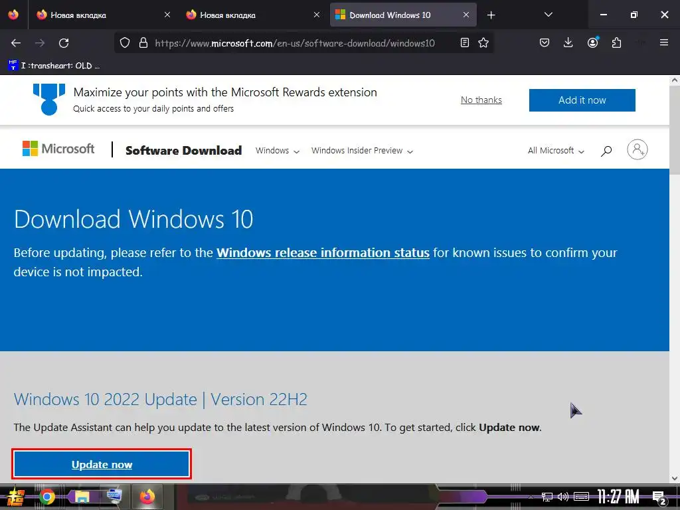Open the computer icon in taskbar
680x510 pixels.
point(114,495)
